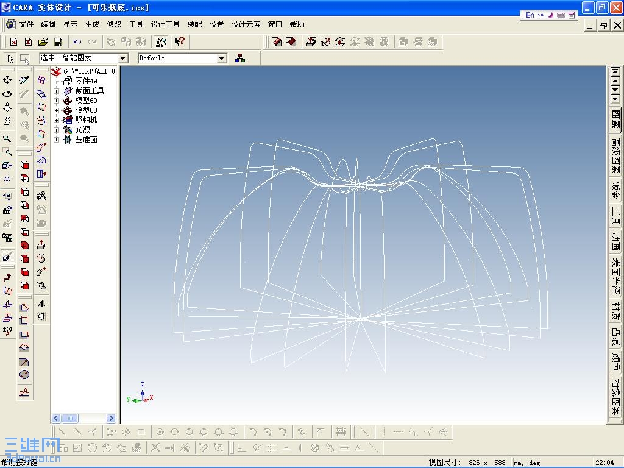The width and height of the screenshot is (624, 468).
Task: Expand the 照相机 tree node
Action: [x=56, y=120]
